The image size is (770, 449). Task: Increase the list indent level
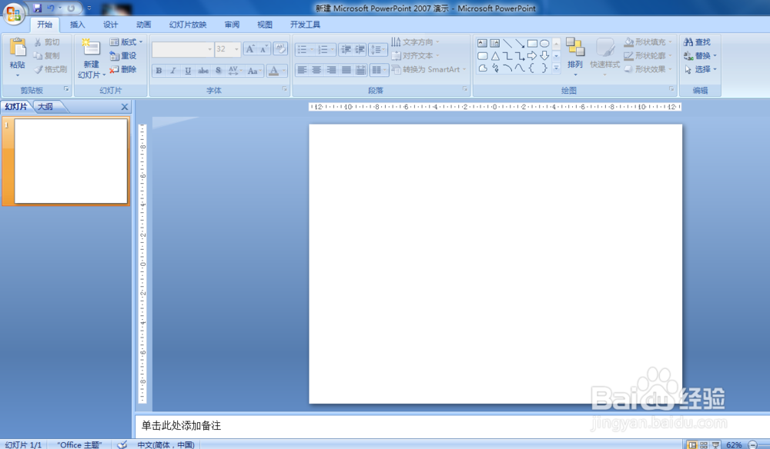pos(360,49)
